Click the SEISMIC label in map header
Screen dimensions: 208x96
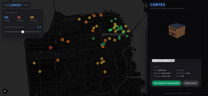coord(26,5)
